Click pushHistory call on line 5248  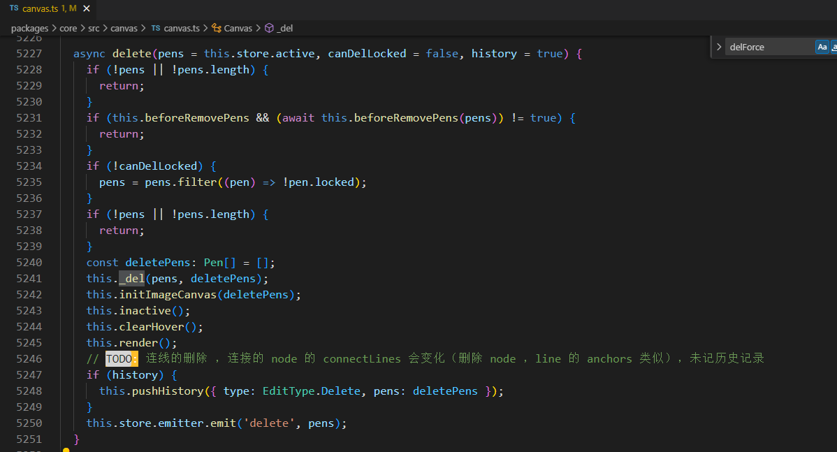168,391
